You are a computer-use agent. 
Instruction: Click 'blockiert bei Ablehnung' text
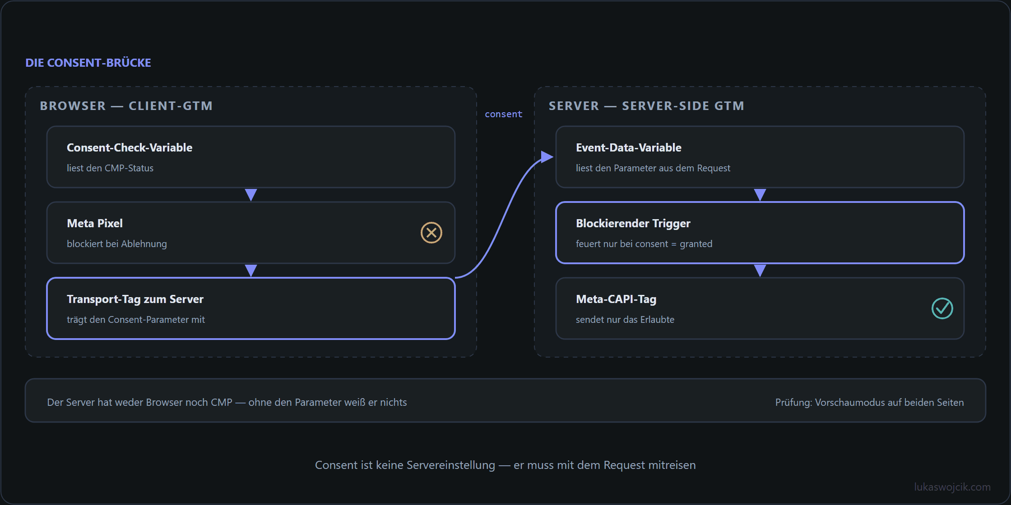pos(117,244)
